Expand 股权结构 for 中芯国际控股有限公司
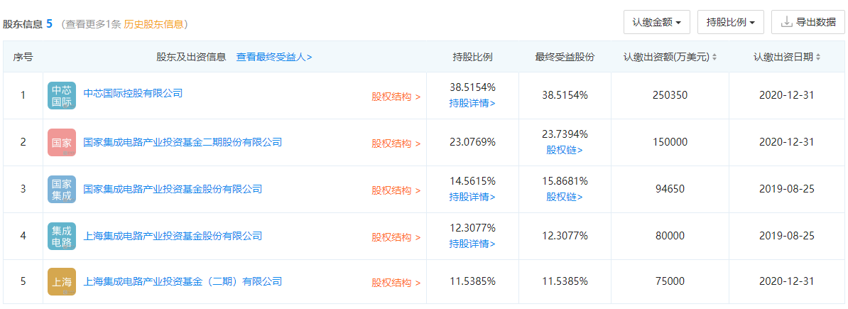 [396, 97]
